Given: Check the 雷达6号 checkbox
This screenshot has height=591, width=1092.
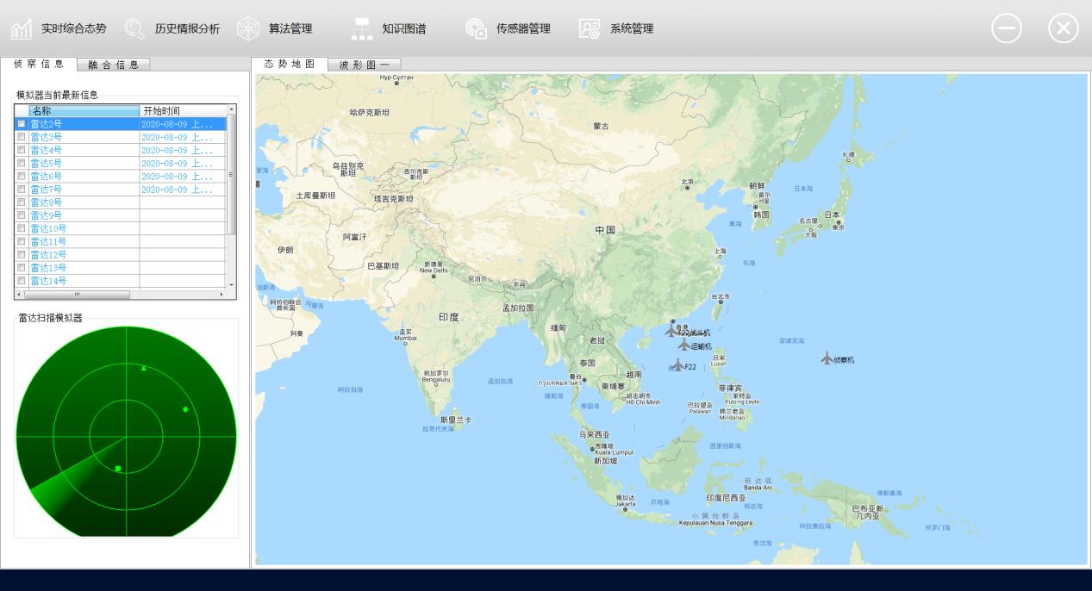Looking at the screenshot, I should tap(22, 176).
